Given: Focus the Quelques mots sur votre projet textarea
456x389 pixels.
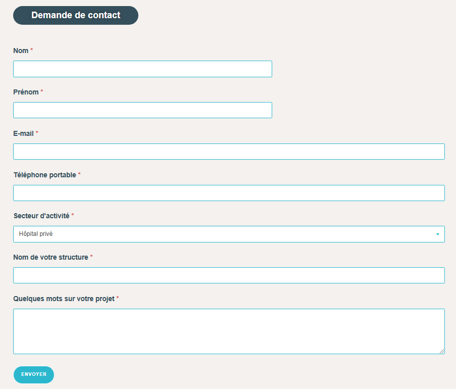Looking at the screenshot, I should coord(229,331).
